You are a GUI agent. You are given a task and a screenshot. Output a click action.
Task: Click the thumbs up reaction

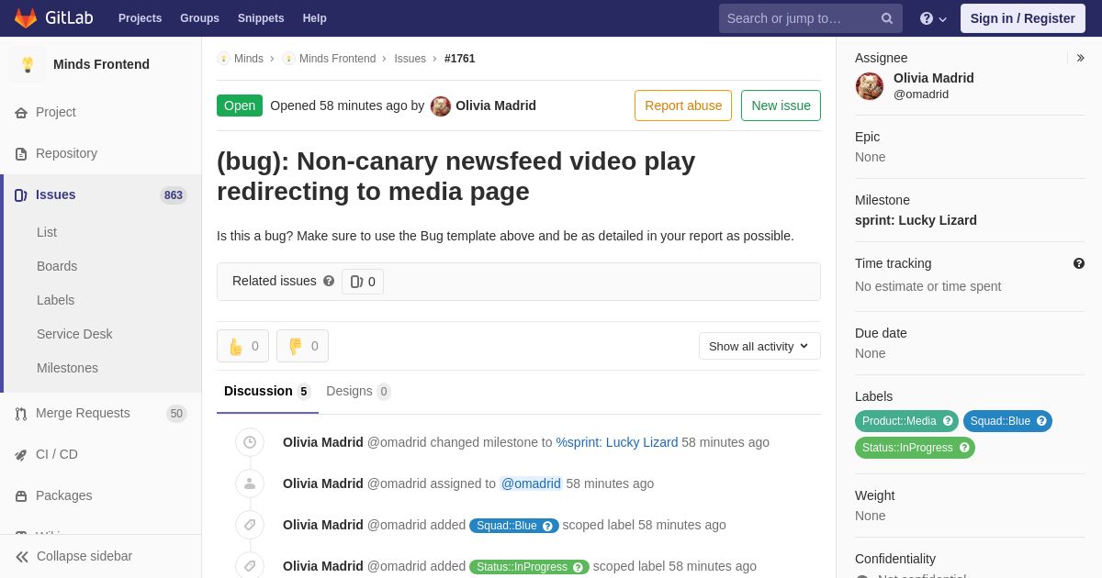point(242,346)
